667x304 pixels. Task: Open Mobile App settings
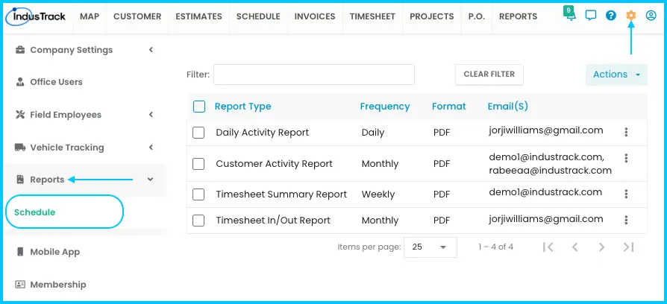[54, 252]
